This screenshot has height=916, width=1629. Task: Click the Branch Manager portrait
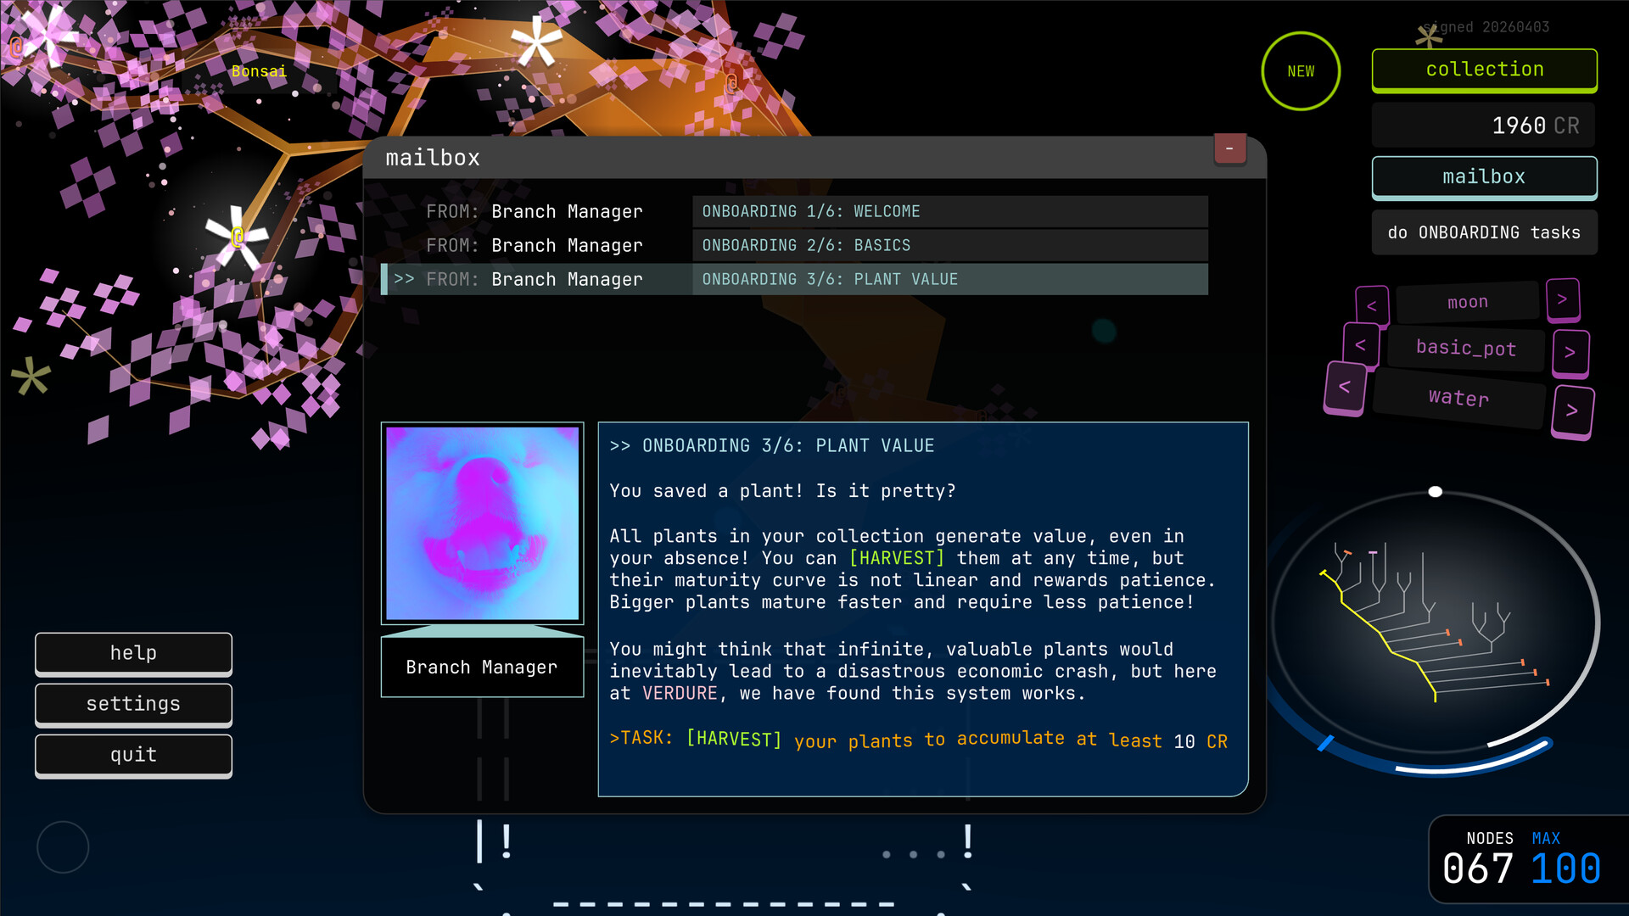482,522
